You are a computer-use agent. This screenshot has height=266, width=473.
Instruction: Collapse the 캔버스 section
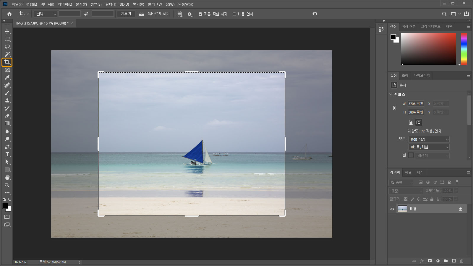(391, 94)
